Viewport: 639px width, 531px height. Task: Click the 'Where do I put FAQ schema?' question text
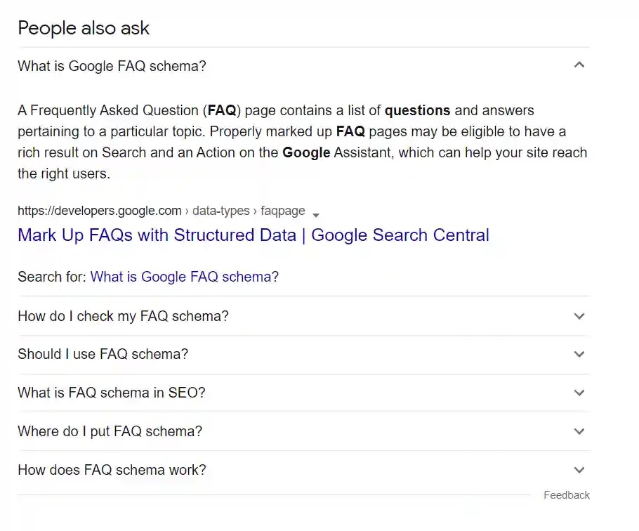point(110,431)
